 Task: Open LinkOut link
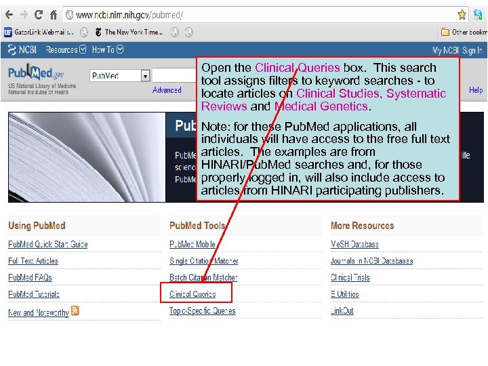(342, 310)
